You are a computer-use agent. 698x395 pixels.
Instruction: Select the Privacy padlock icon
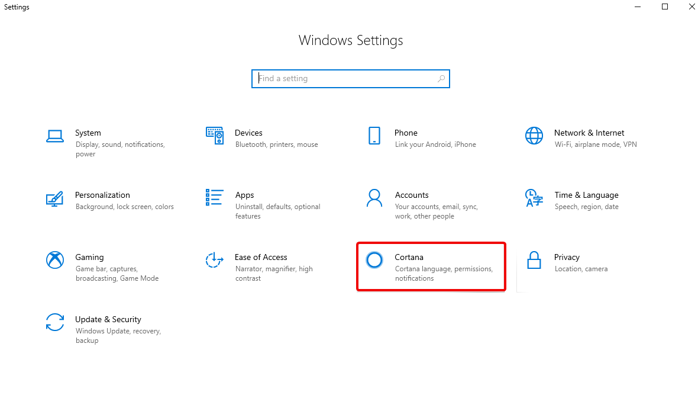[x=534, y=260]
